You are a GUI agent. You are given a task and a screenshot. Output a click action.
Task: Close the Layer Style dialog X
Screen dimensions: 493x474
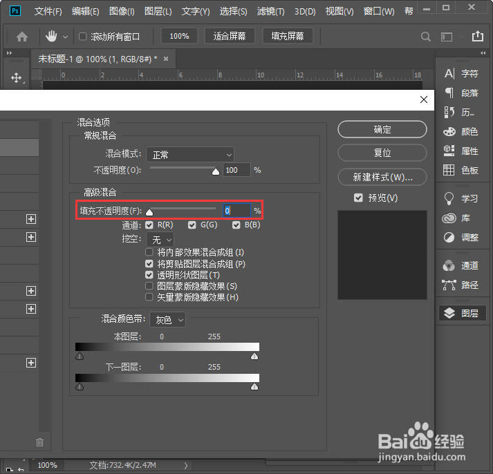pyautogui.click(x=424, y=99)
